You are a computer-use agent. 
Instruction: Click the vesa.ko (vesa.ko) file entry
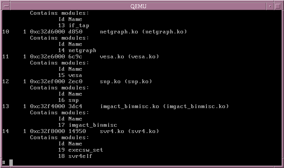(x=129, y=57)
